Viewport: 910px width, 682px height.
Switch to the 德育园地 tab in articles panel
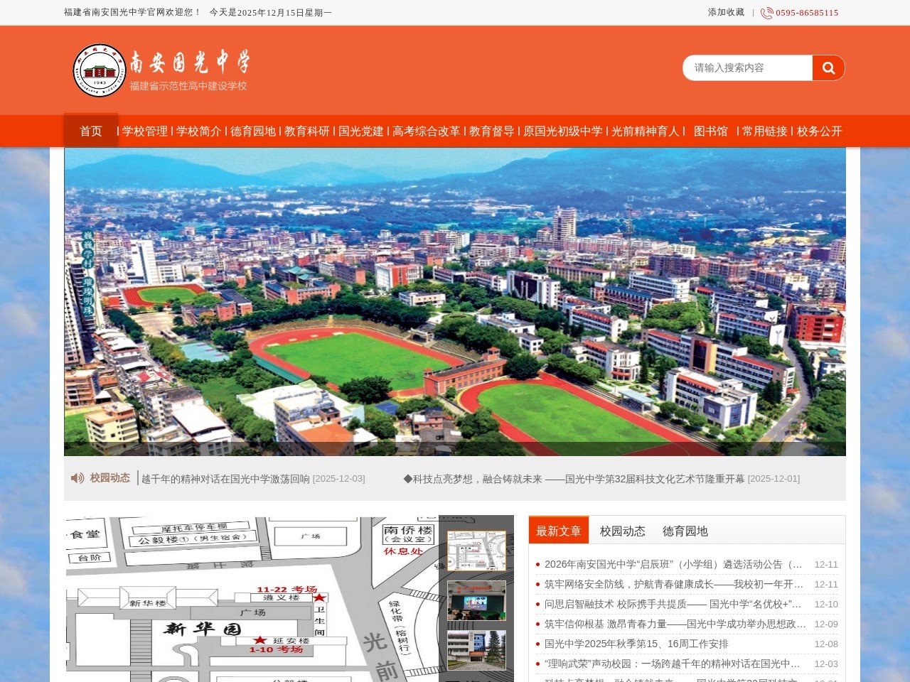(x=685, y=531)
